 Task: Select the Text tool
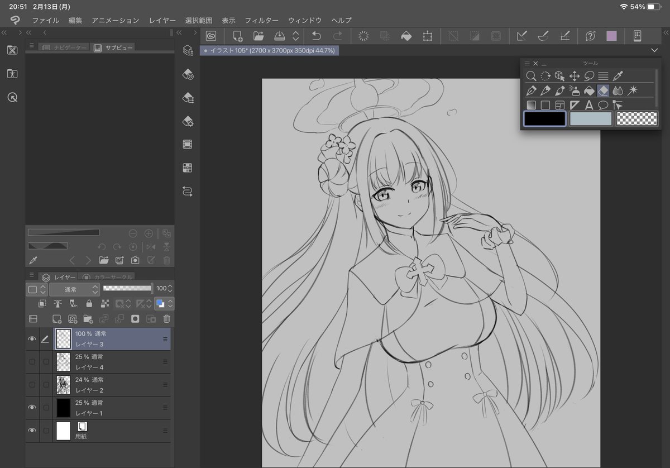[590, 105]
